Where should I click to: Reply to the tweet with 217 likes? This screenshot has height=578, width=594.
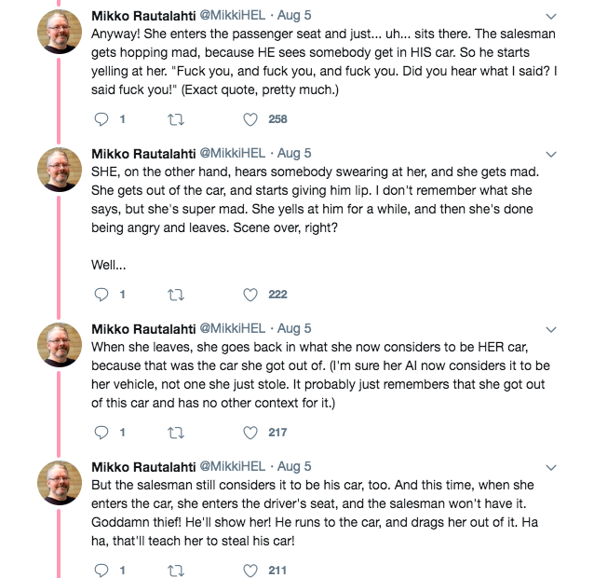pyautogui.click(x=102, y=433)
